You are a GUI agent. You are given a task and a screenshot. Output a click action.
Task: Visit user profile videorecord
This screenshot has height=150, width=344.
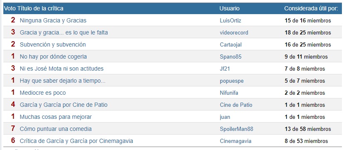(234, 33)
